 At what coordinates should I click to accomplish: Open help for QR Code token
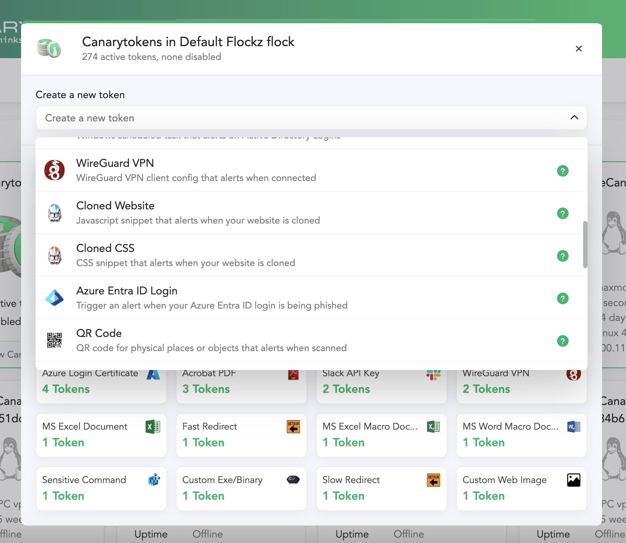pos(562,341)
